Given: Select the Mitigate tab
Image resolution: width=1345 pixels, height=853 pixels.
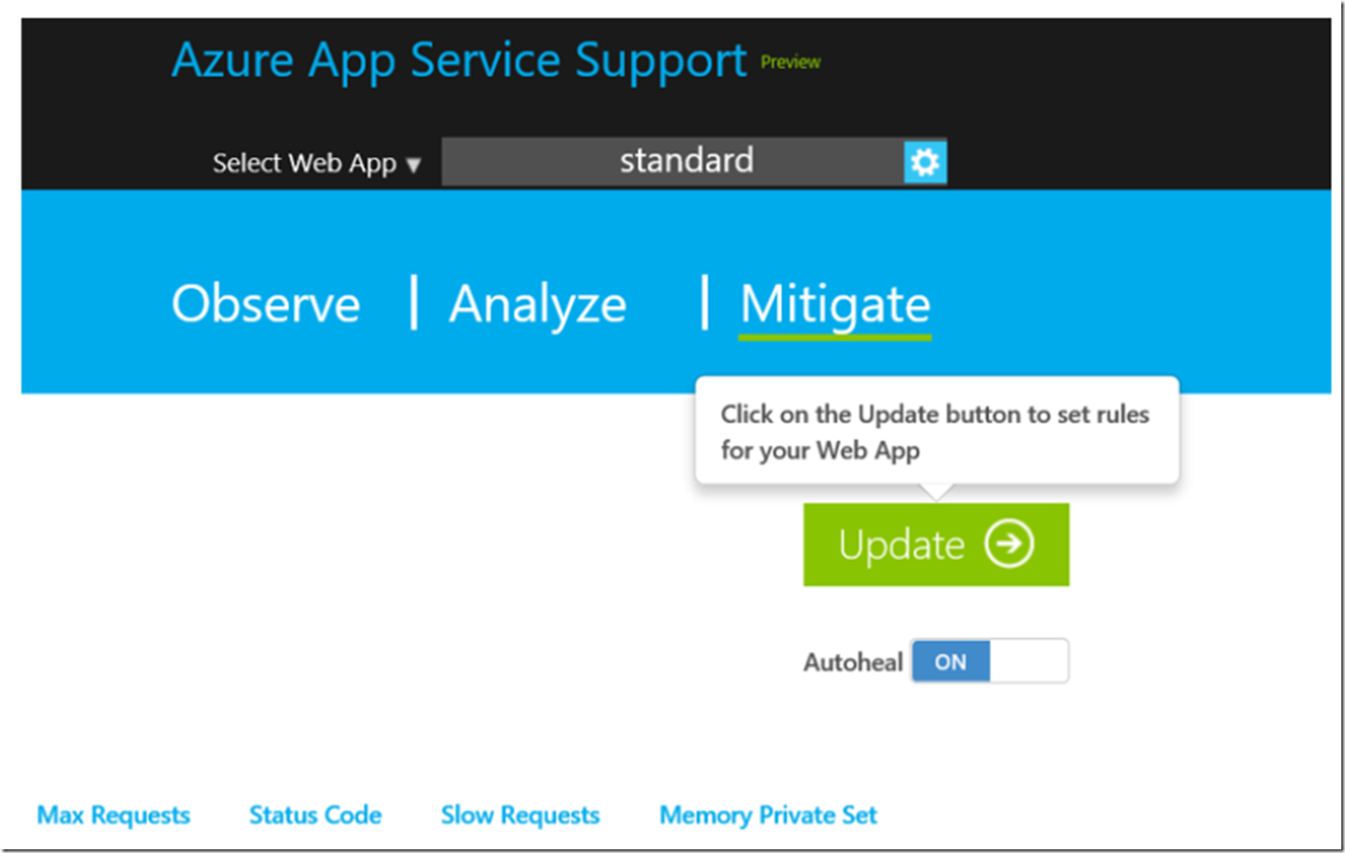Looking at the screenshot, I should tap(835, 306).
